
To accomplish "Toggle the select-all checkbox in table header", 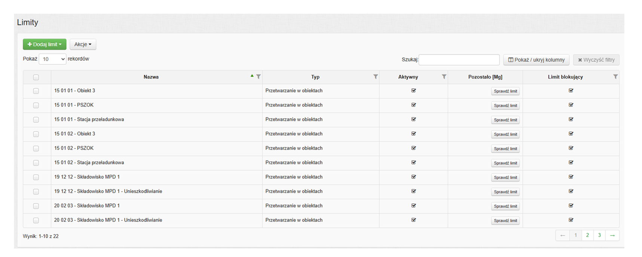I will point(36,77).
